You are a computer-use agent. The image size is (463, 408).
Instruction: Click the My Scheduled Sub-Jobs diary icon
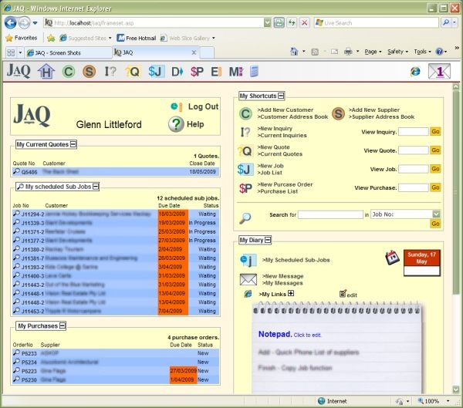[x=248, y=261]
